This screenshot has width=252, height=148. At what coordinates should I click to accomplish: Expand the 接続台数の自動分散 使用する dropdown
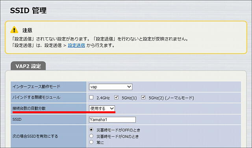pyautogui.click(x=102, y=109)
